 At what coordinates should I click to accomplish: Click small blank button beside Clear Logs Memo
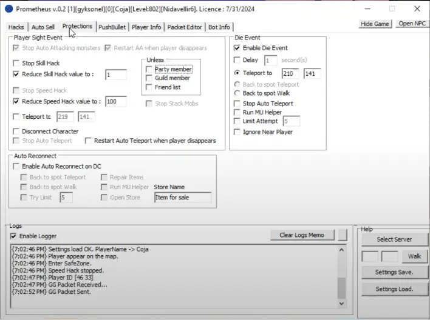click(x=343, y=235)
